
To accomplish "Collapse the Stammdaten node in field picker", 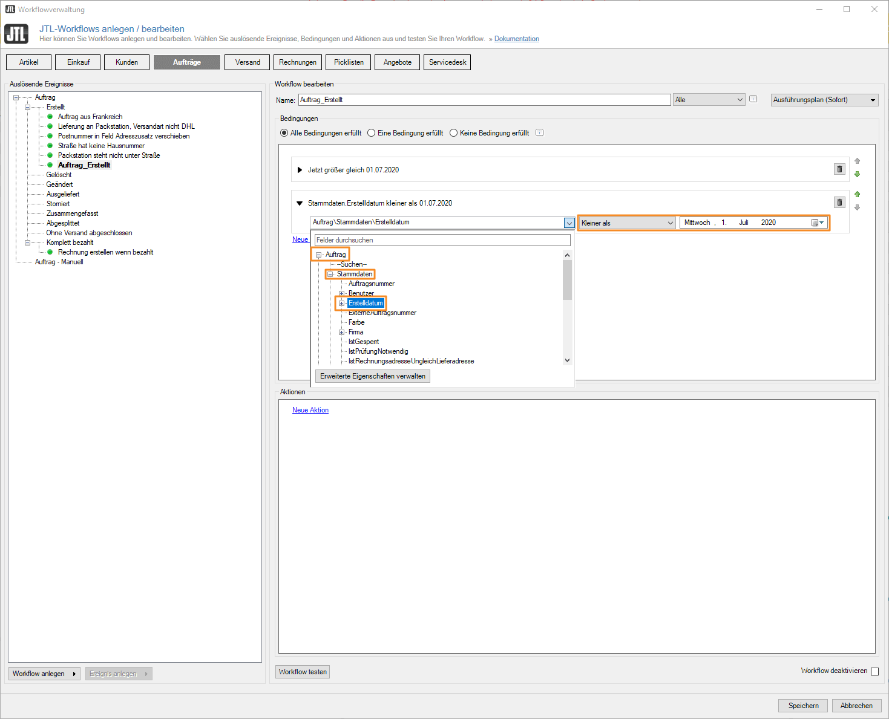I will pos(330,274).
